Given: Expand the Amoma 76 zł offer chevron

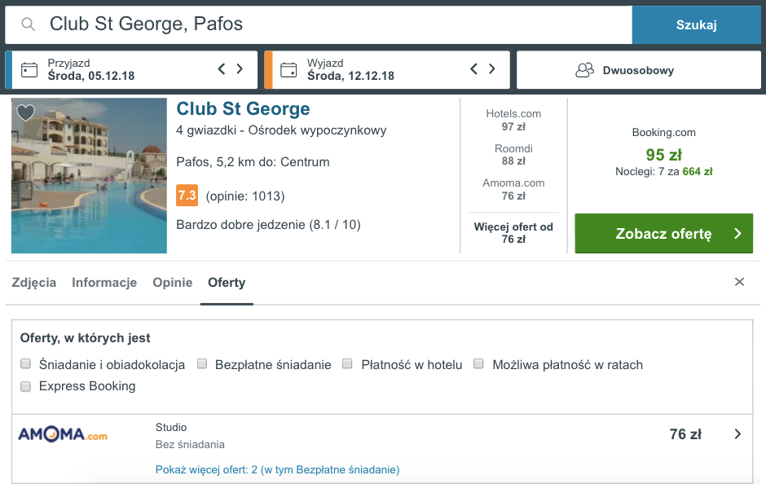Looking at the screenshot, I should pyautogui.click(x=737, y=434).
